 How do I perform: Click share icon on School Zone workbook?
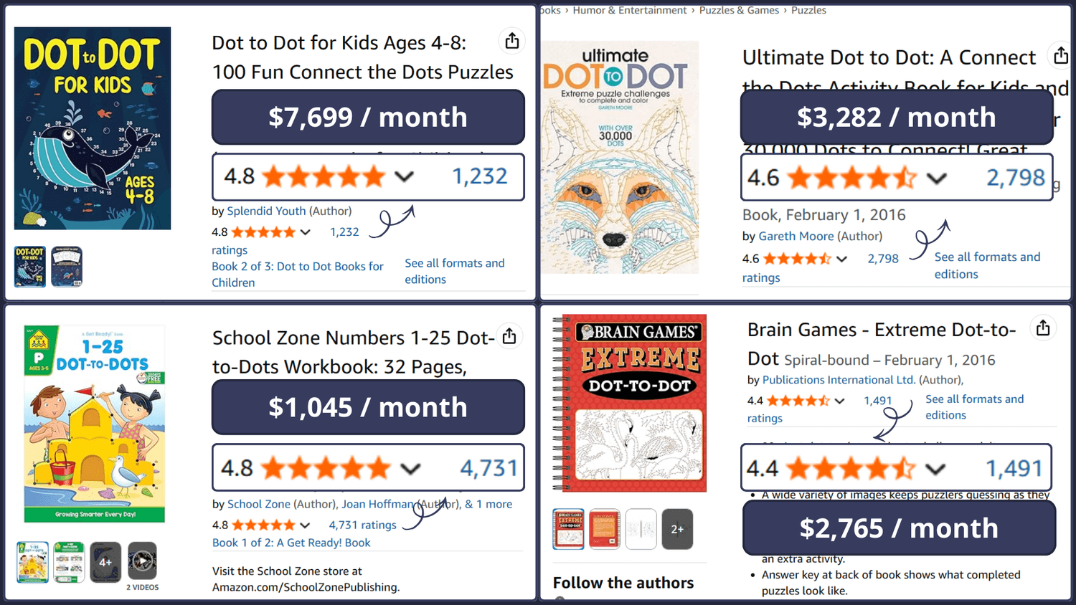click(x=509, y=335)
